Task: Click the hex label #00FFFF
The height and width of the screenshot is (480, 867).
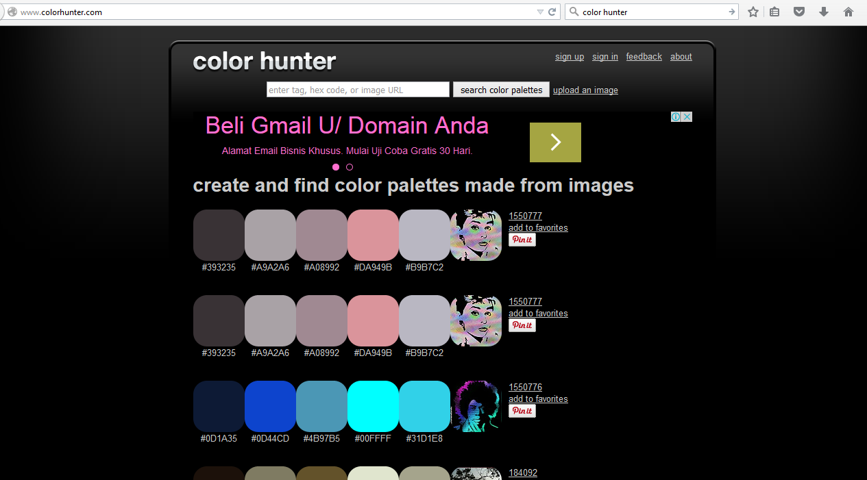Action: [373, 438]
